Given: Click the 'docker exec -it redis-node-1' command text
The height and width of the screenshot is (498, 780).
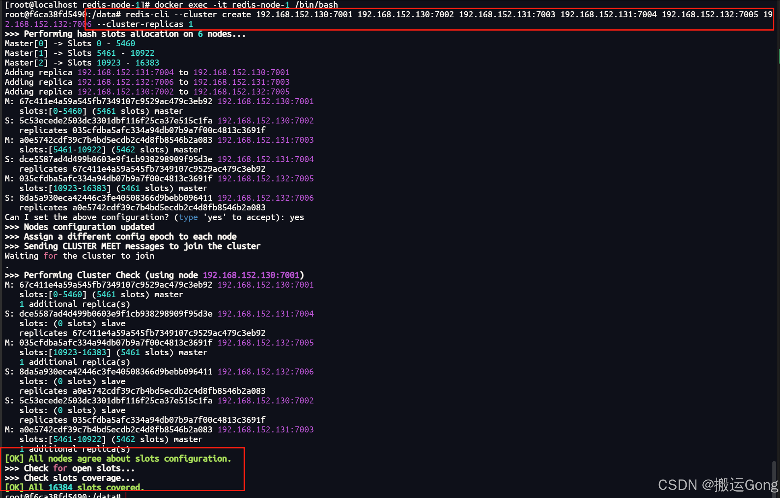Looking at the screenshot, I should pyautogui.click(x=221, y=5).
